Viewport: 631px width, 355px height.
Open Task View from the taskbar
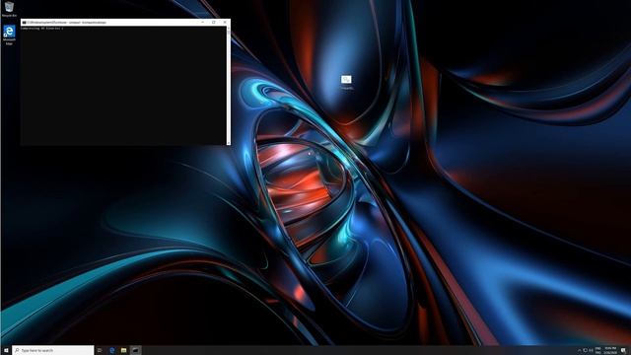[x=100, y=350]
